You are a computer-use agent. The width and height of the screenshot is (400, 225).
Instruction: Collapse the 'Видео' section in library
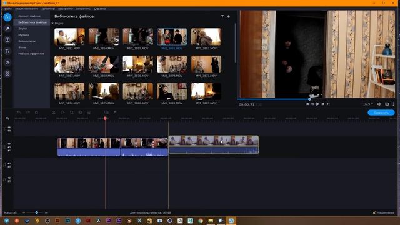pos(52,23)
